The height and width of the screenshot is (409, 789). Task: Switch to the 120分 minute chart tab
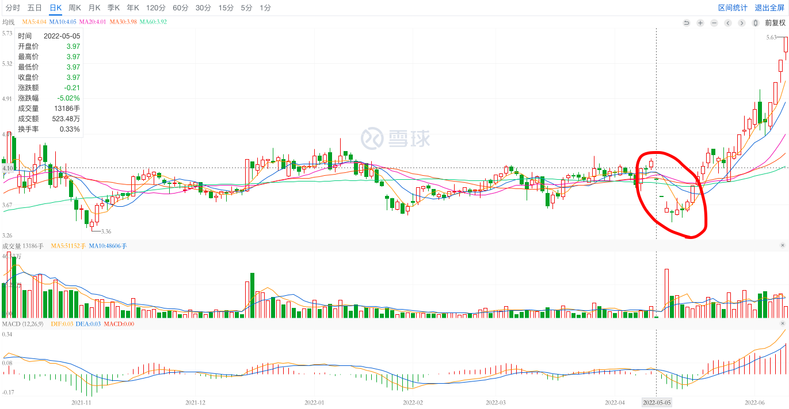156,7
